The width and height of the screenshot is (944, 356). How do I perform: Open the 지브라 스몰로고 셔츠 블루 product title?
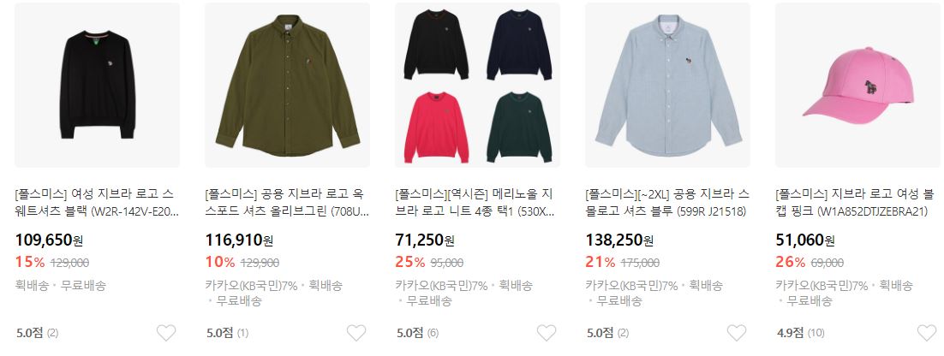[667, 203]
